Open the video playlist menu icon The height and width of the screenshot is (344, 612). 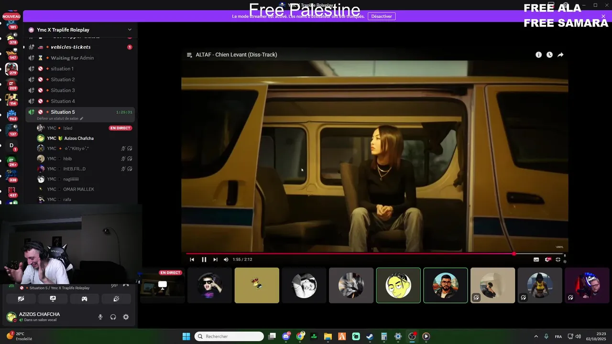[189, 55]
